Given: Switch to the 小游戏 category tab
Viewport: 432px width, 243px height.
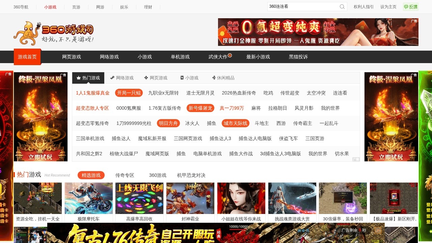Looking at the screenshot, I should tap(189, 78).
